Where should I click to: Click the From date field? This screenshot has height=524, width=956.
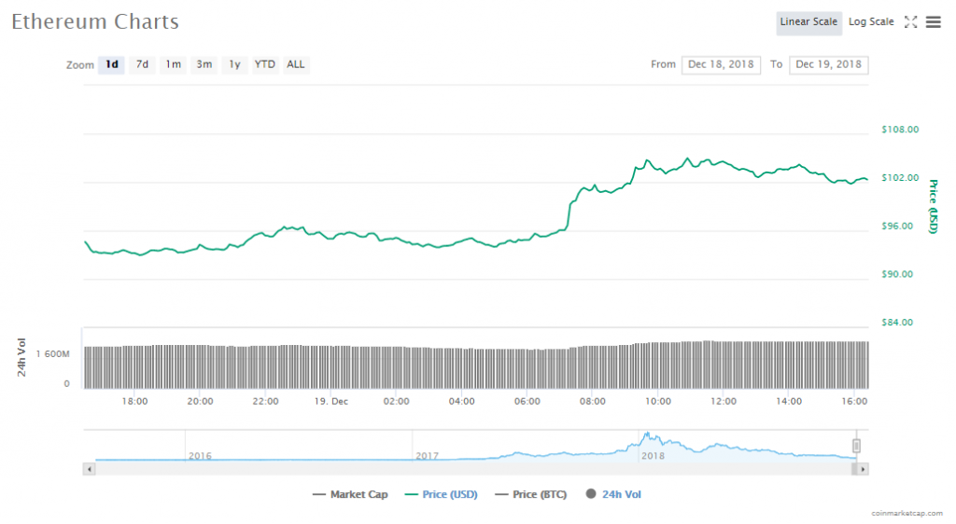(722, 64)
